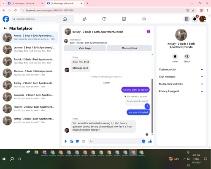Open the Home feed icon
The width and height of the screenshot is (211, 169).
coord(65,19)
